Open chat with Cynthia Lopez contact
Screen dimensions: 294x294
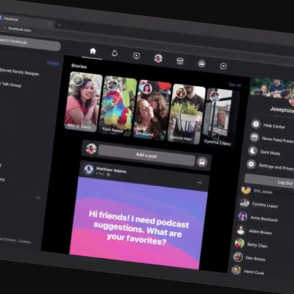click(265, 205)
